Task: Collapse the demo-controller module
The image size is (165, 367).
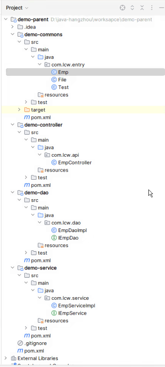Action: coord(12,125)
